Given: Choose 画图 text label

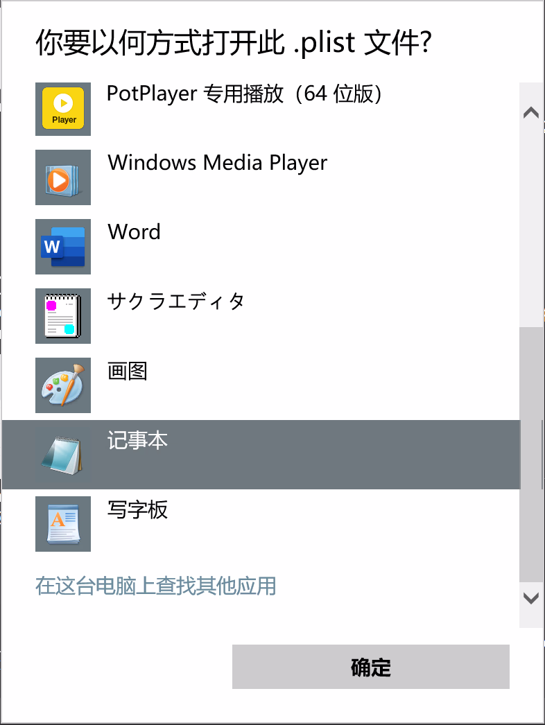Looking at the screenshot, I should coord(128,372).
